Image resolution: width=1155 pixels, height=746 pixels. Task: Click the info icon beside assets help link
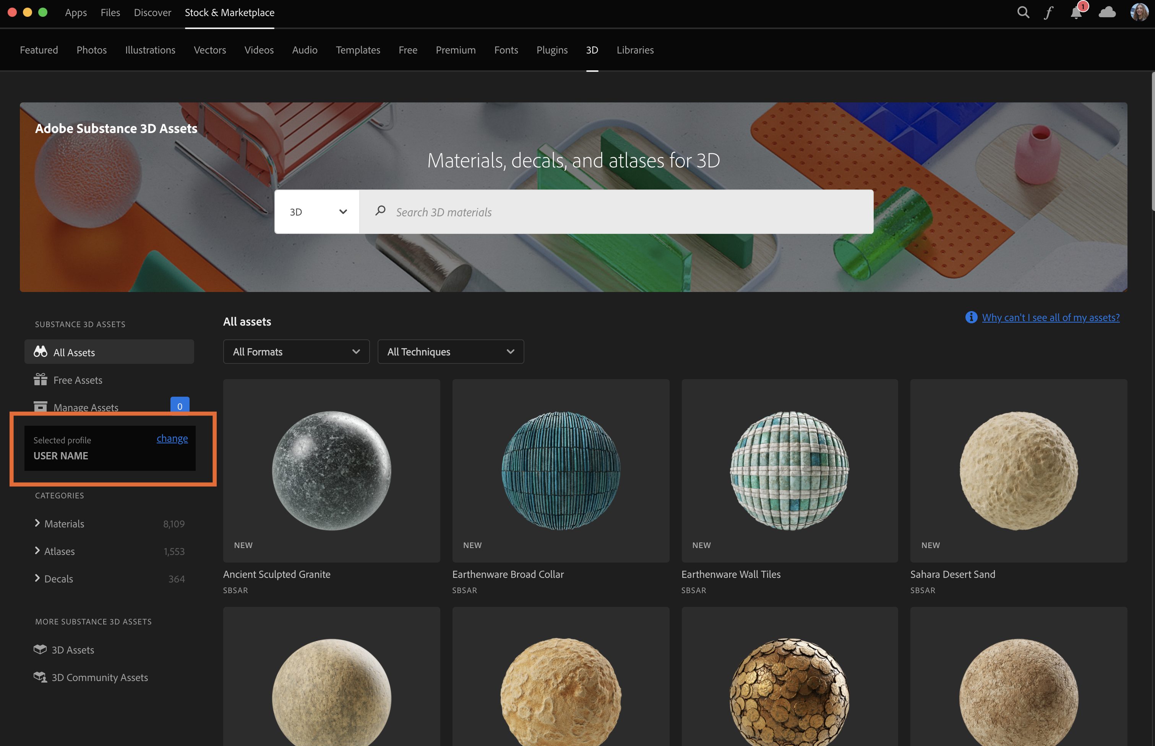971,317
